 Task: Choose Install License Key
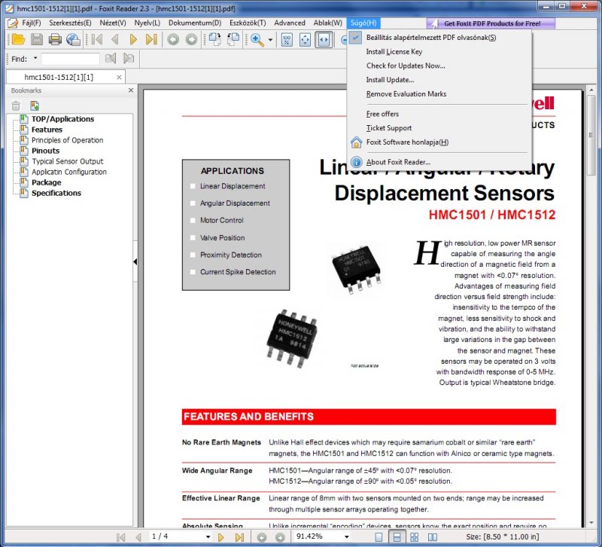pos(439,51)
